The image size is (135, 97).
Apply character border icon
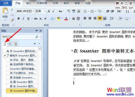[79, 11]
